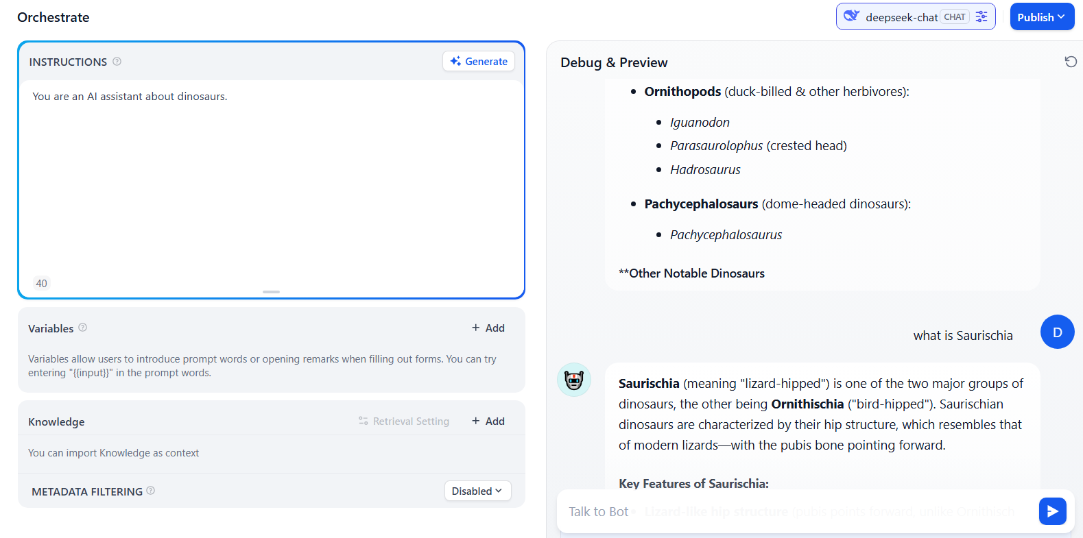Click the Variables section label
This screenshot has height=538, width=1083.
point(51,328)
